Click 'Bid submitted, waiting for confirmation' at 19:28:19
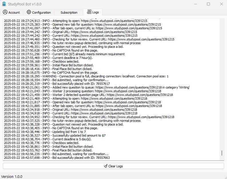Viewport: 227px width, 179px height. click(x=56, y=80)
